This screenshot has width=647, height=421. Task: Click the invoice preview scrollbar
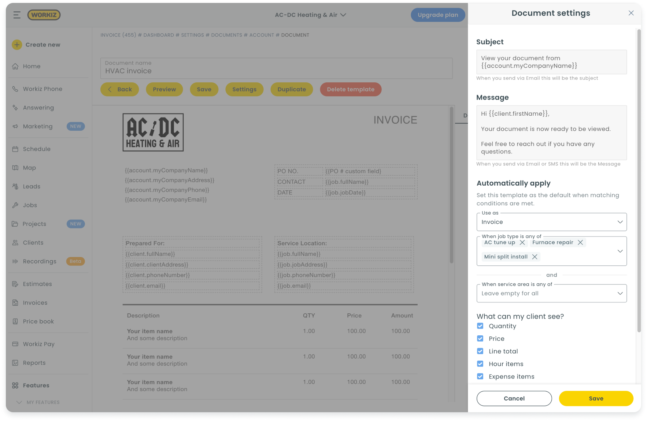(451, 185)
